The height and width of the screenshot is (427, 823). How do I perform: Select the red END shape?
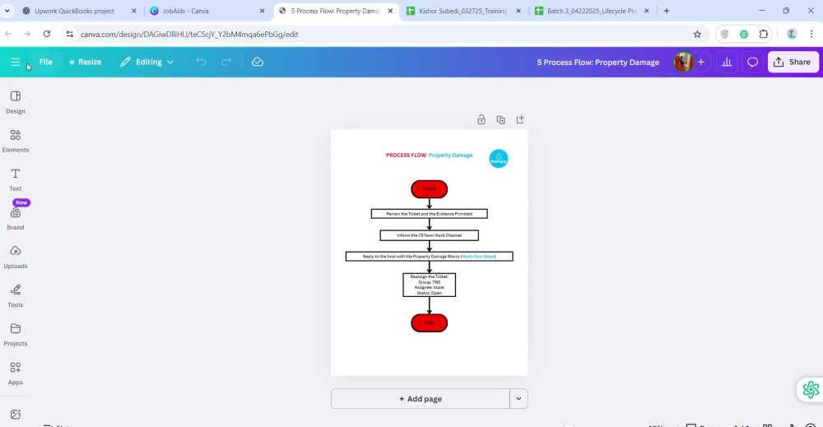coord(430,323)
